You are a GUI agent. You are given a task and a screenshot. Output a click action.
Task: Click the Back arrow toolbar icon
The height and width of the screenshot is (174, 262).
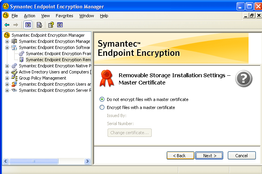7,25
